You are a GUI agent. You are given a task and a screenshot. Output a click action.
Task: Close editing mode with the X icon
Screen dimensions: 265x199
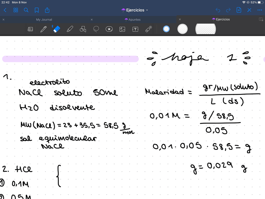click(249, 10)
